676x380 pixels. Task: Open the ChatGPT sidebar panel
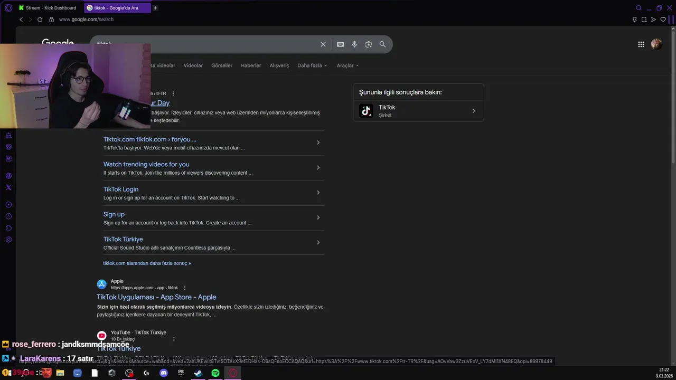pos(8,176)
